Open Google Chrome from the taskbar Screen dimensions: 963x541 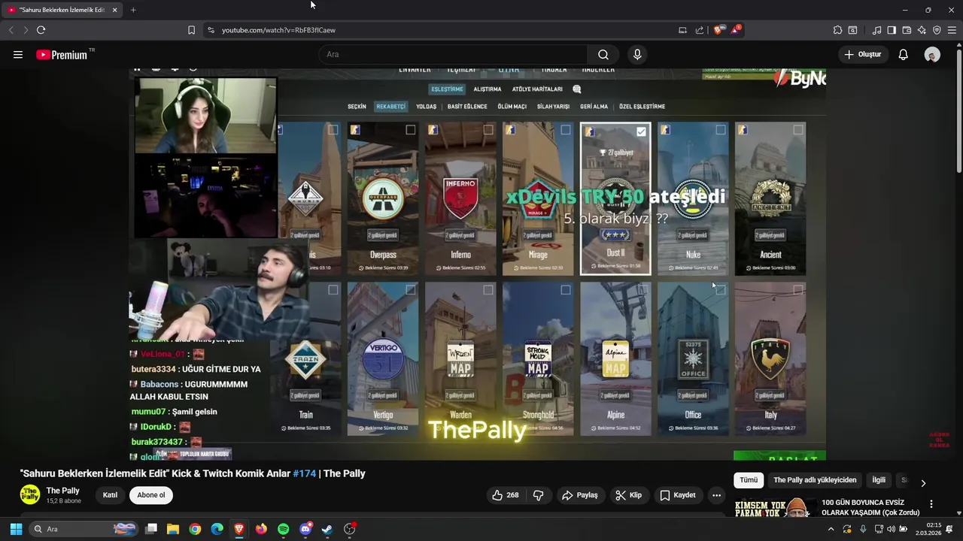(195, 529)
